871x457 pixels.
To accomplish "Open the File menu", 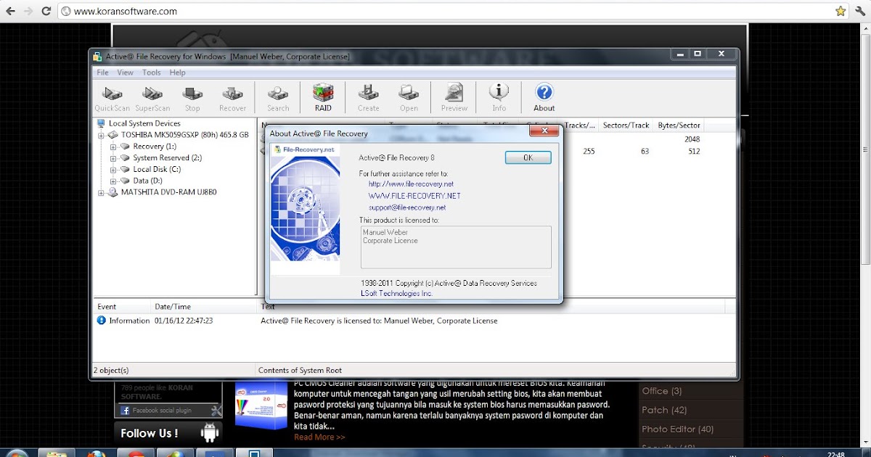I will coord(102,73).
